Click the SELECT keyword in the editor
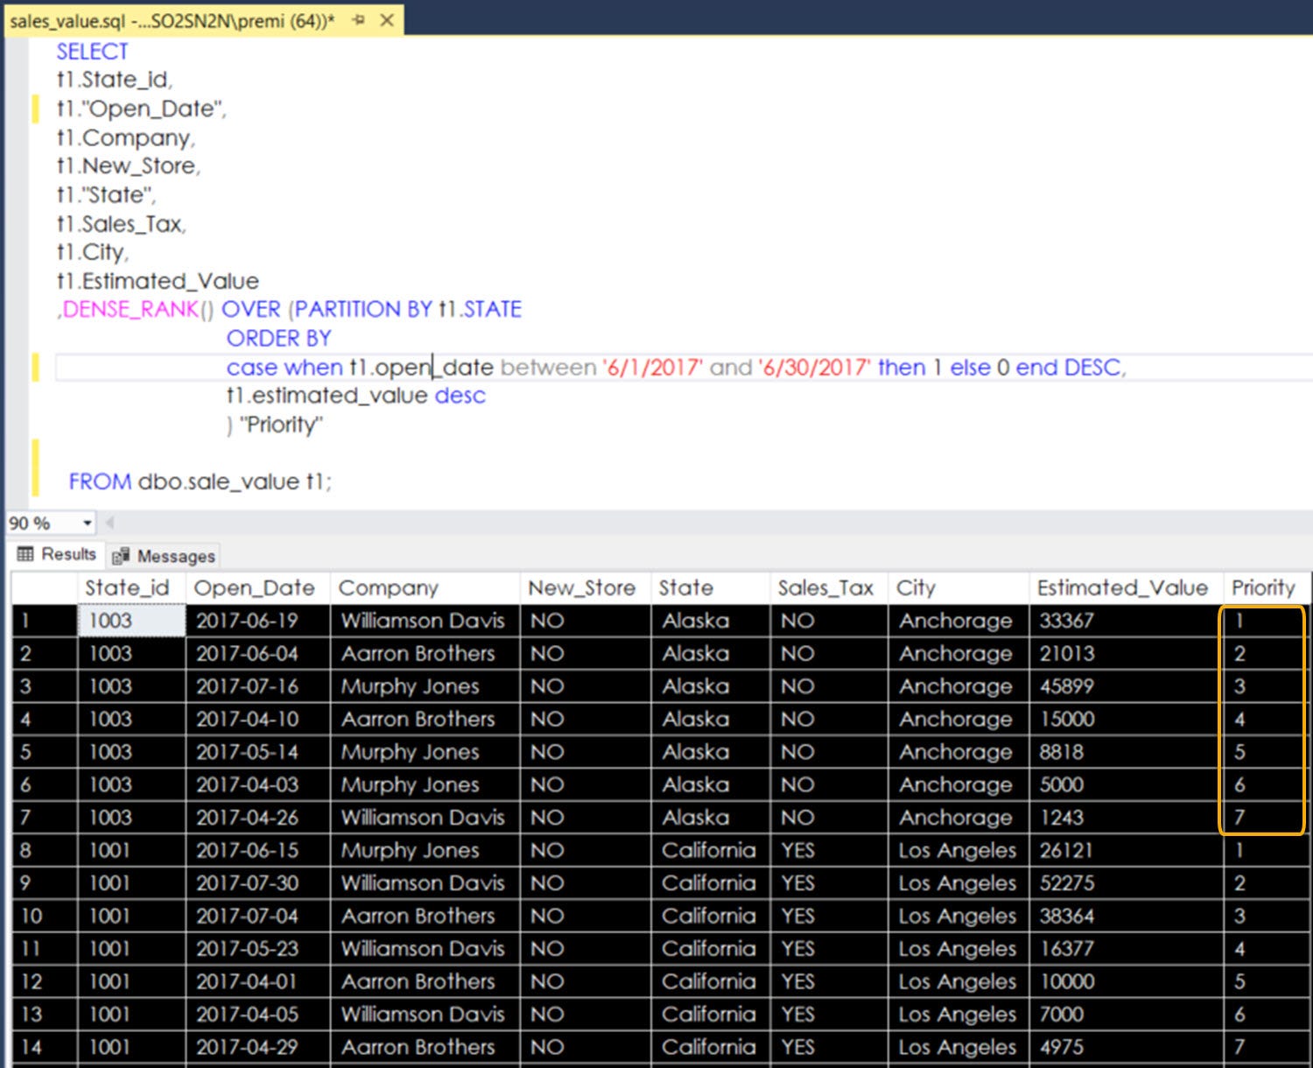 pyautogui.click(x=92, y=52)
